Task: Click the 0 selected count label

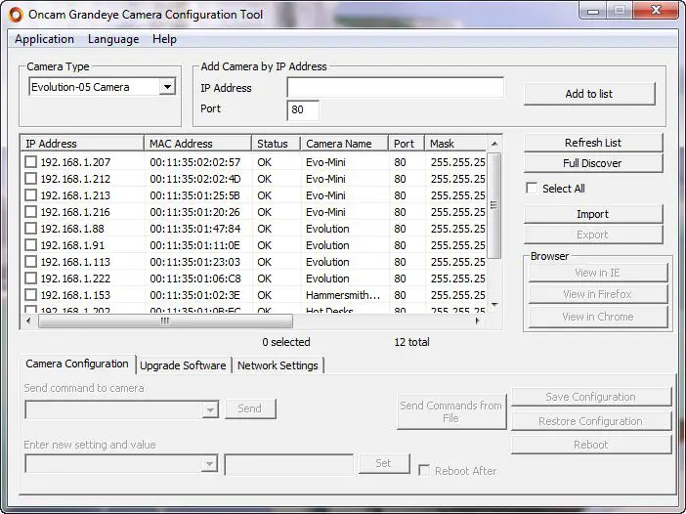Action: coord(286,342)
